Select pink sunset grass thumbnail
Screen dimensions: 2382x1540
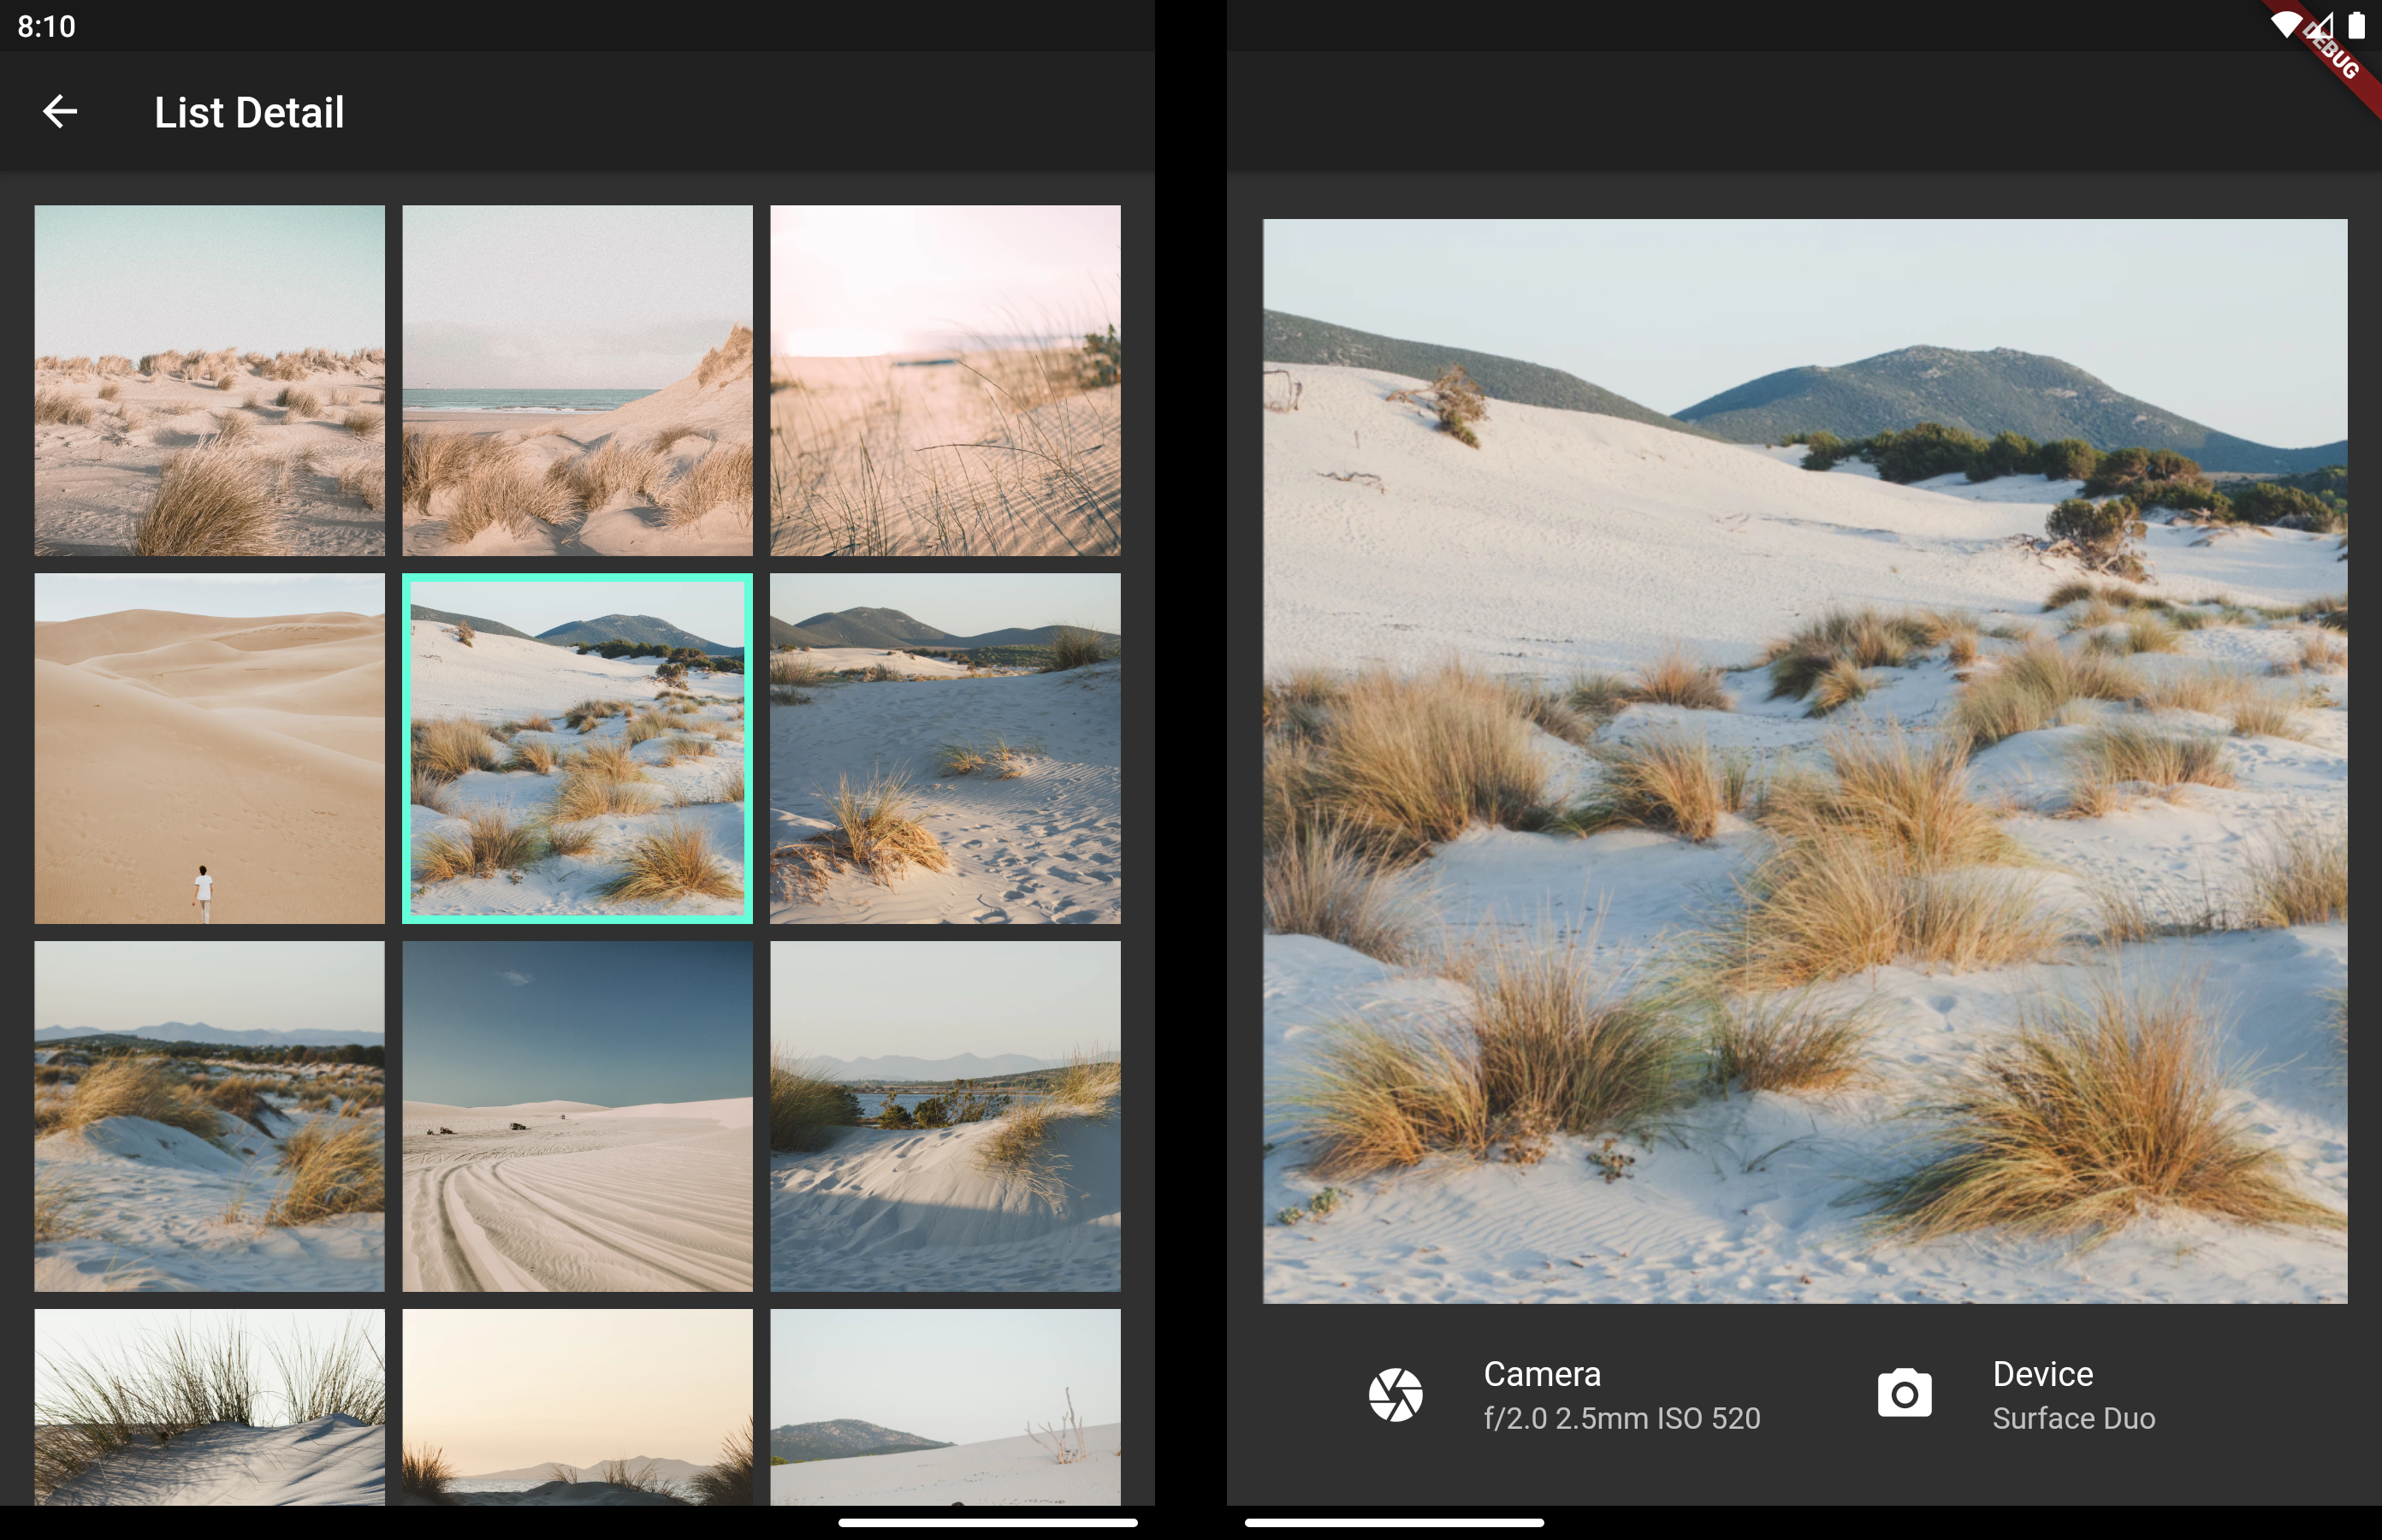[x=945, y=380]
